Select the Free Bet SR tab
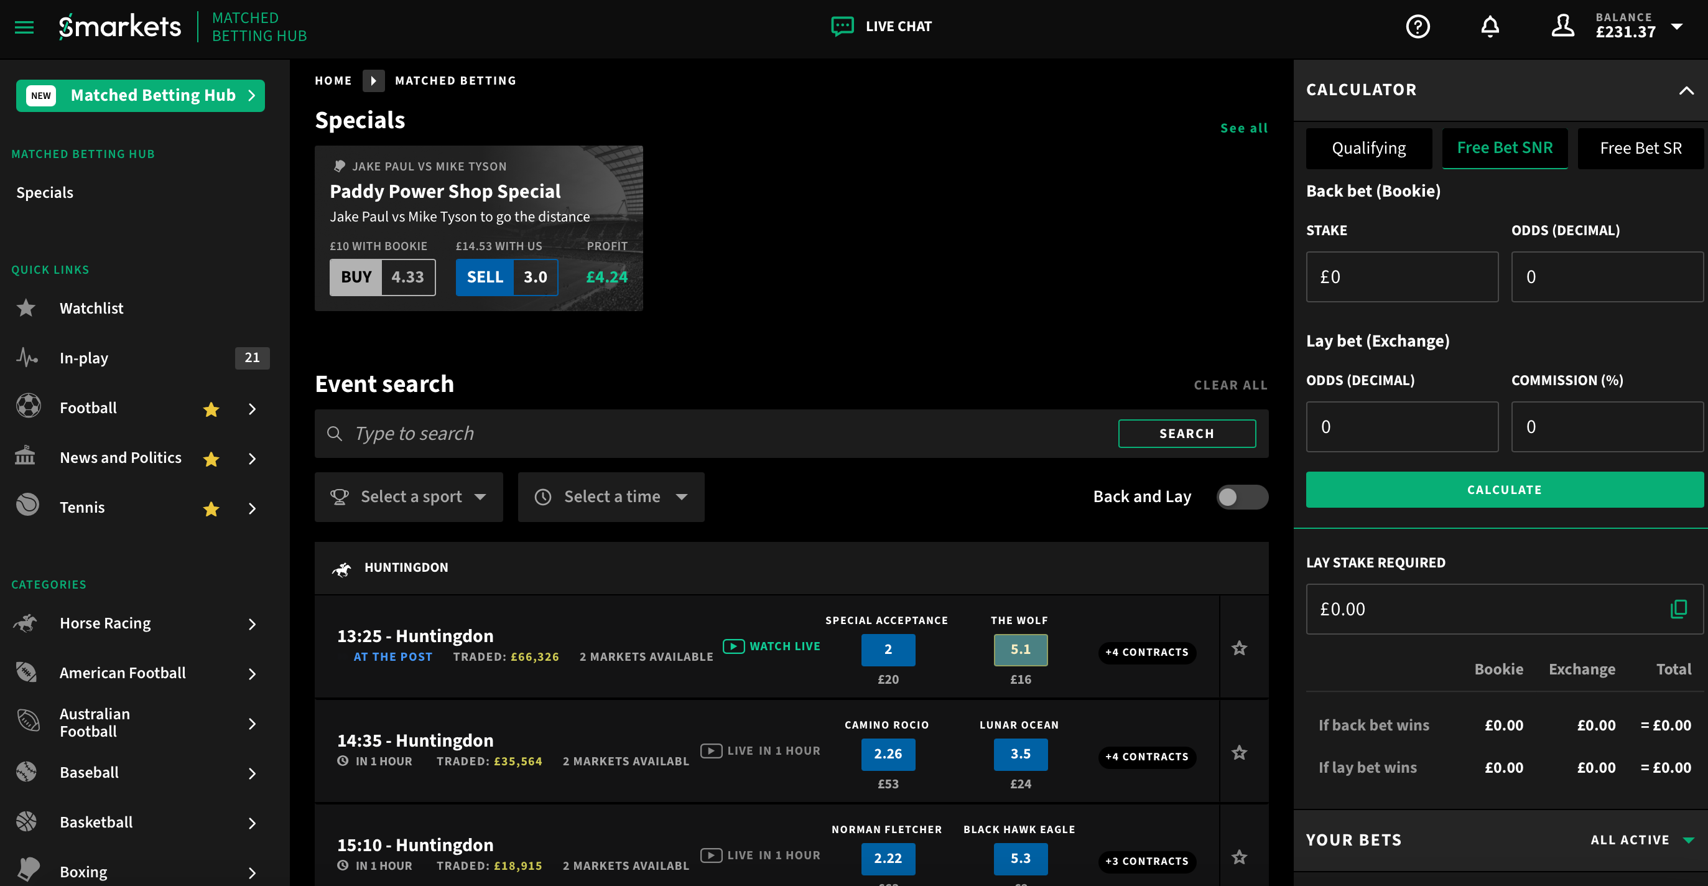The width and height of the screenshot is (1708, 886). [x=1640, y=148]
